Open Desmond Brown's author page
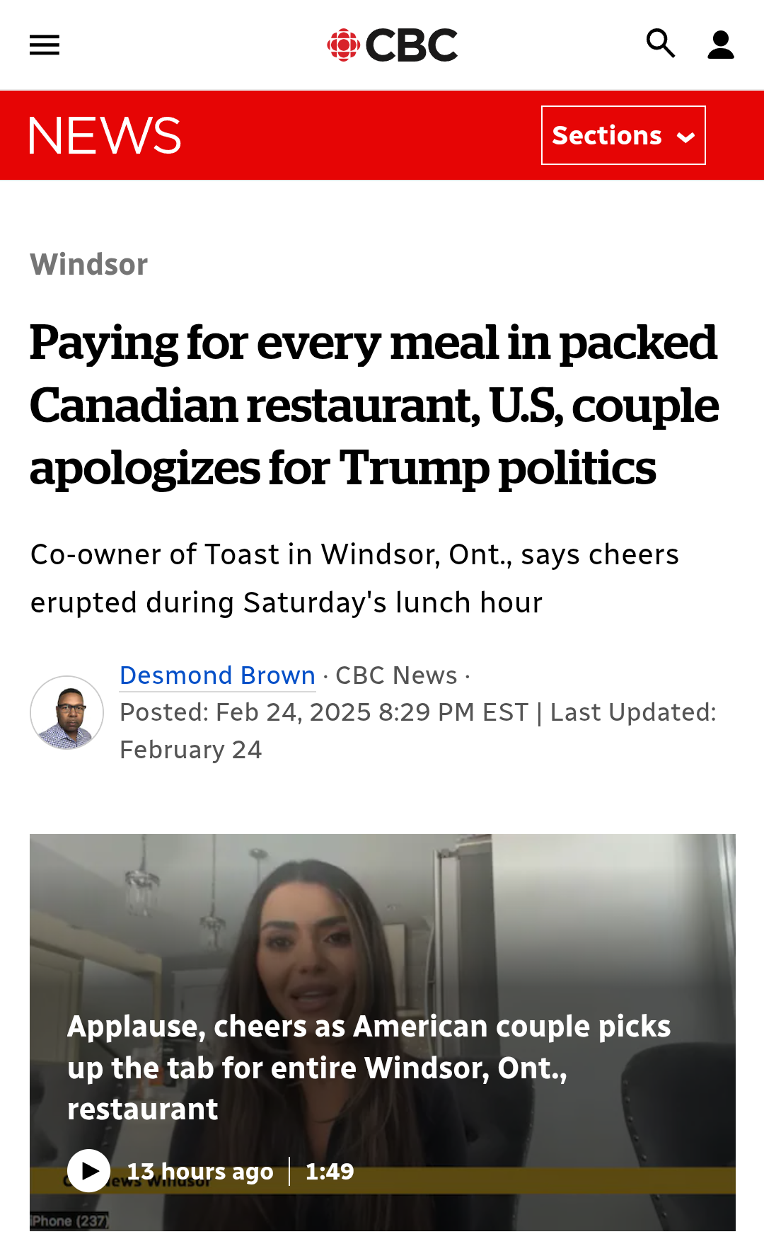This screenshot has height=1256, width=764. tap(217, 675)
